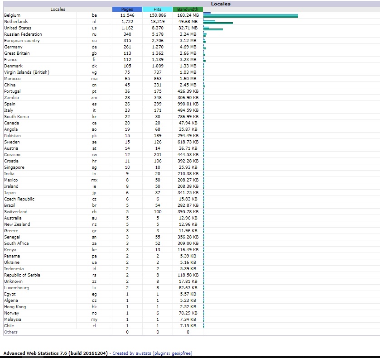380x358 pixels.
Task: Select the Germany row label
Action: tap(13, 47)
